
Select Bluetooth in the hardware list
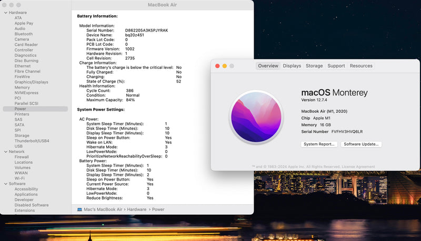[x=24, y=34]
